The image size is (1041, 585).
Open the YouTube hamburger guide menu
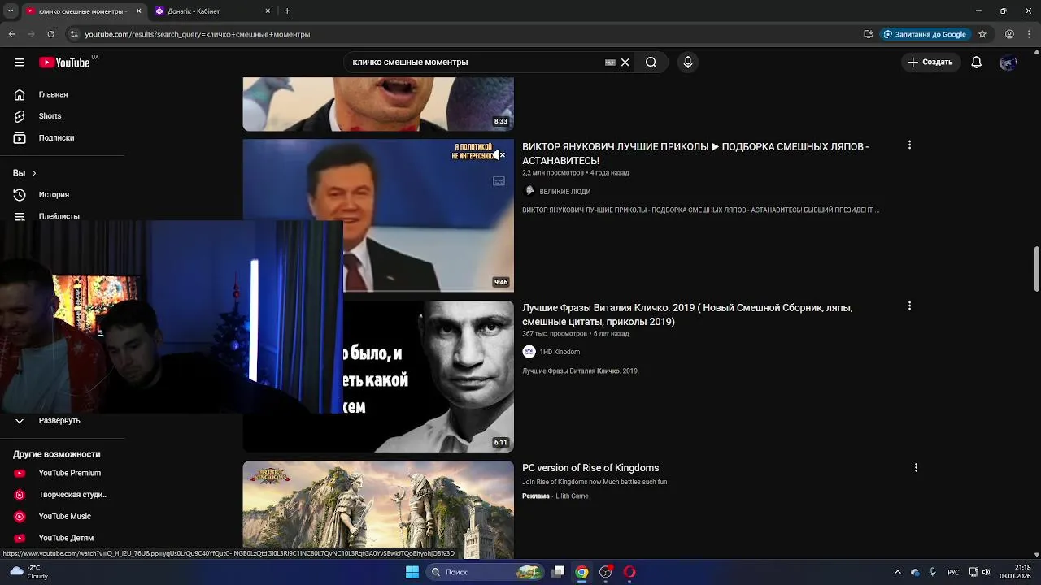pos(20,63)
